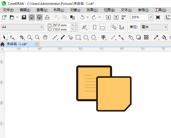The height and width of the screenshot is (138, 171).
Task: Select the Transparency checkerboard tool
Action: pyautogui.click(x=146, y=37)
